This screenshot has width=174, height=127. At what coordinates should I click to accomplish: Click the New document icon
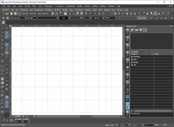4,13
